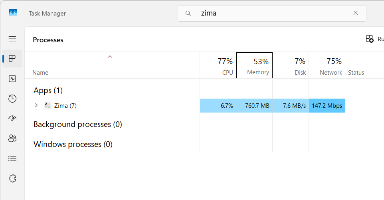Select the Processes sidebar icon
The image size is (384, 200).
tap(12, 59)
